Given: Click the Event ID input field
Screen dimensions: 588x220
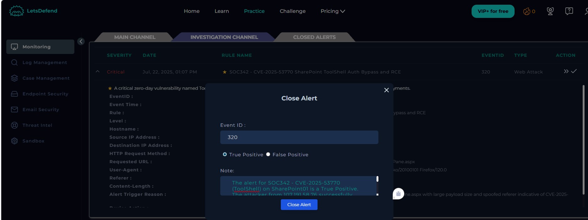Looking at the screenshot, I should pyautogui.click(x=299, y=137).
